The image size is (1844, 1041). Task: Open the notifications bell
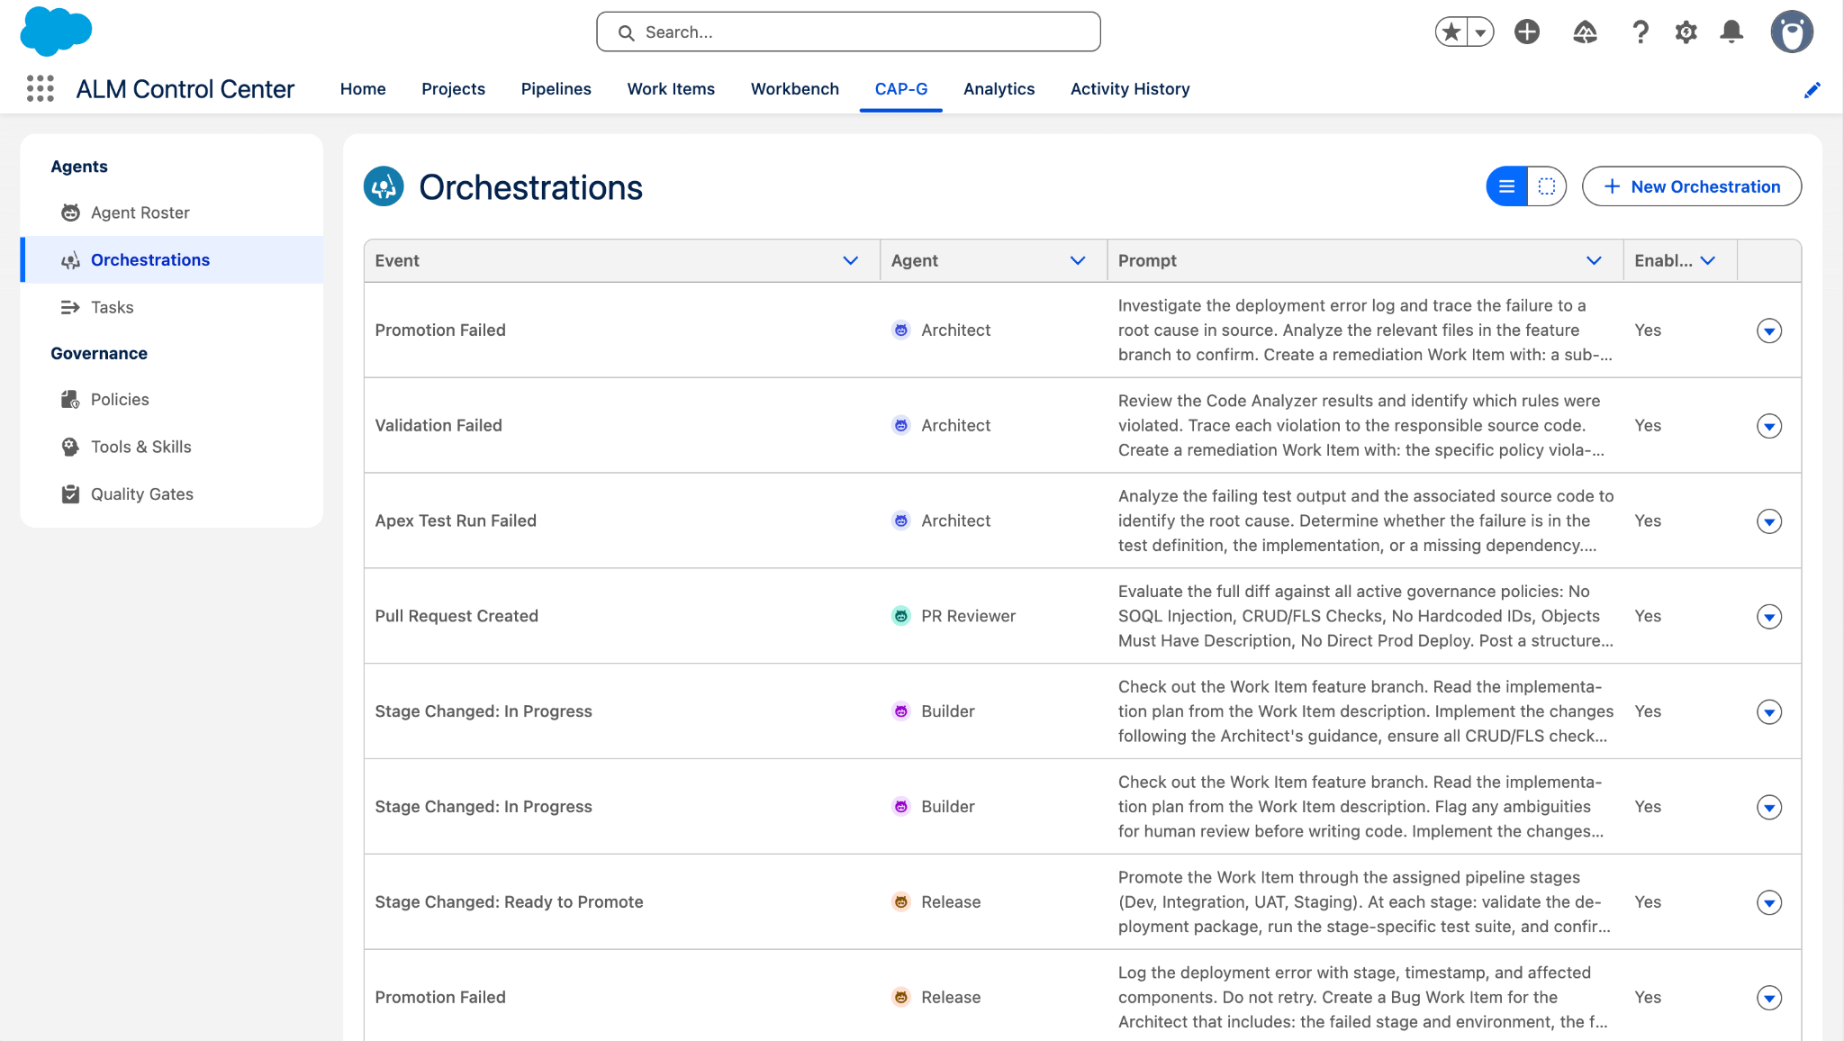[x=1731, y=32]
